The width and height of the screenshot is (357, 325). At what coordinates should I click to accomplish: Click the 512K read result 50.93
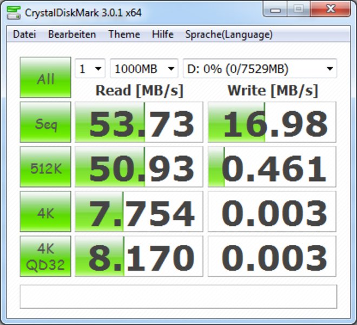click(x=139, y=167)
